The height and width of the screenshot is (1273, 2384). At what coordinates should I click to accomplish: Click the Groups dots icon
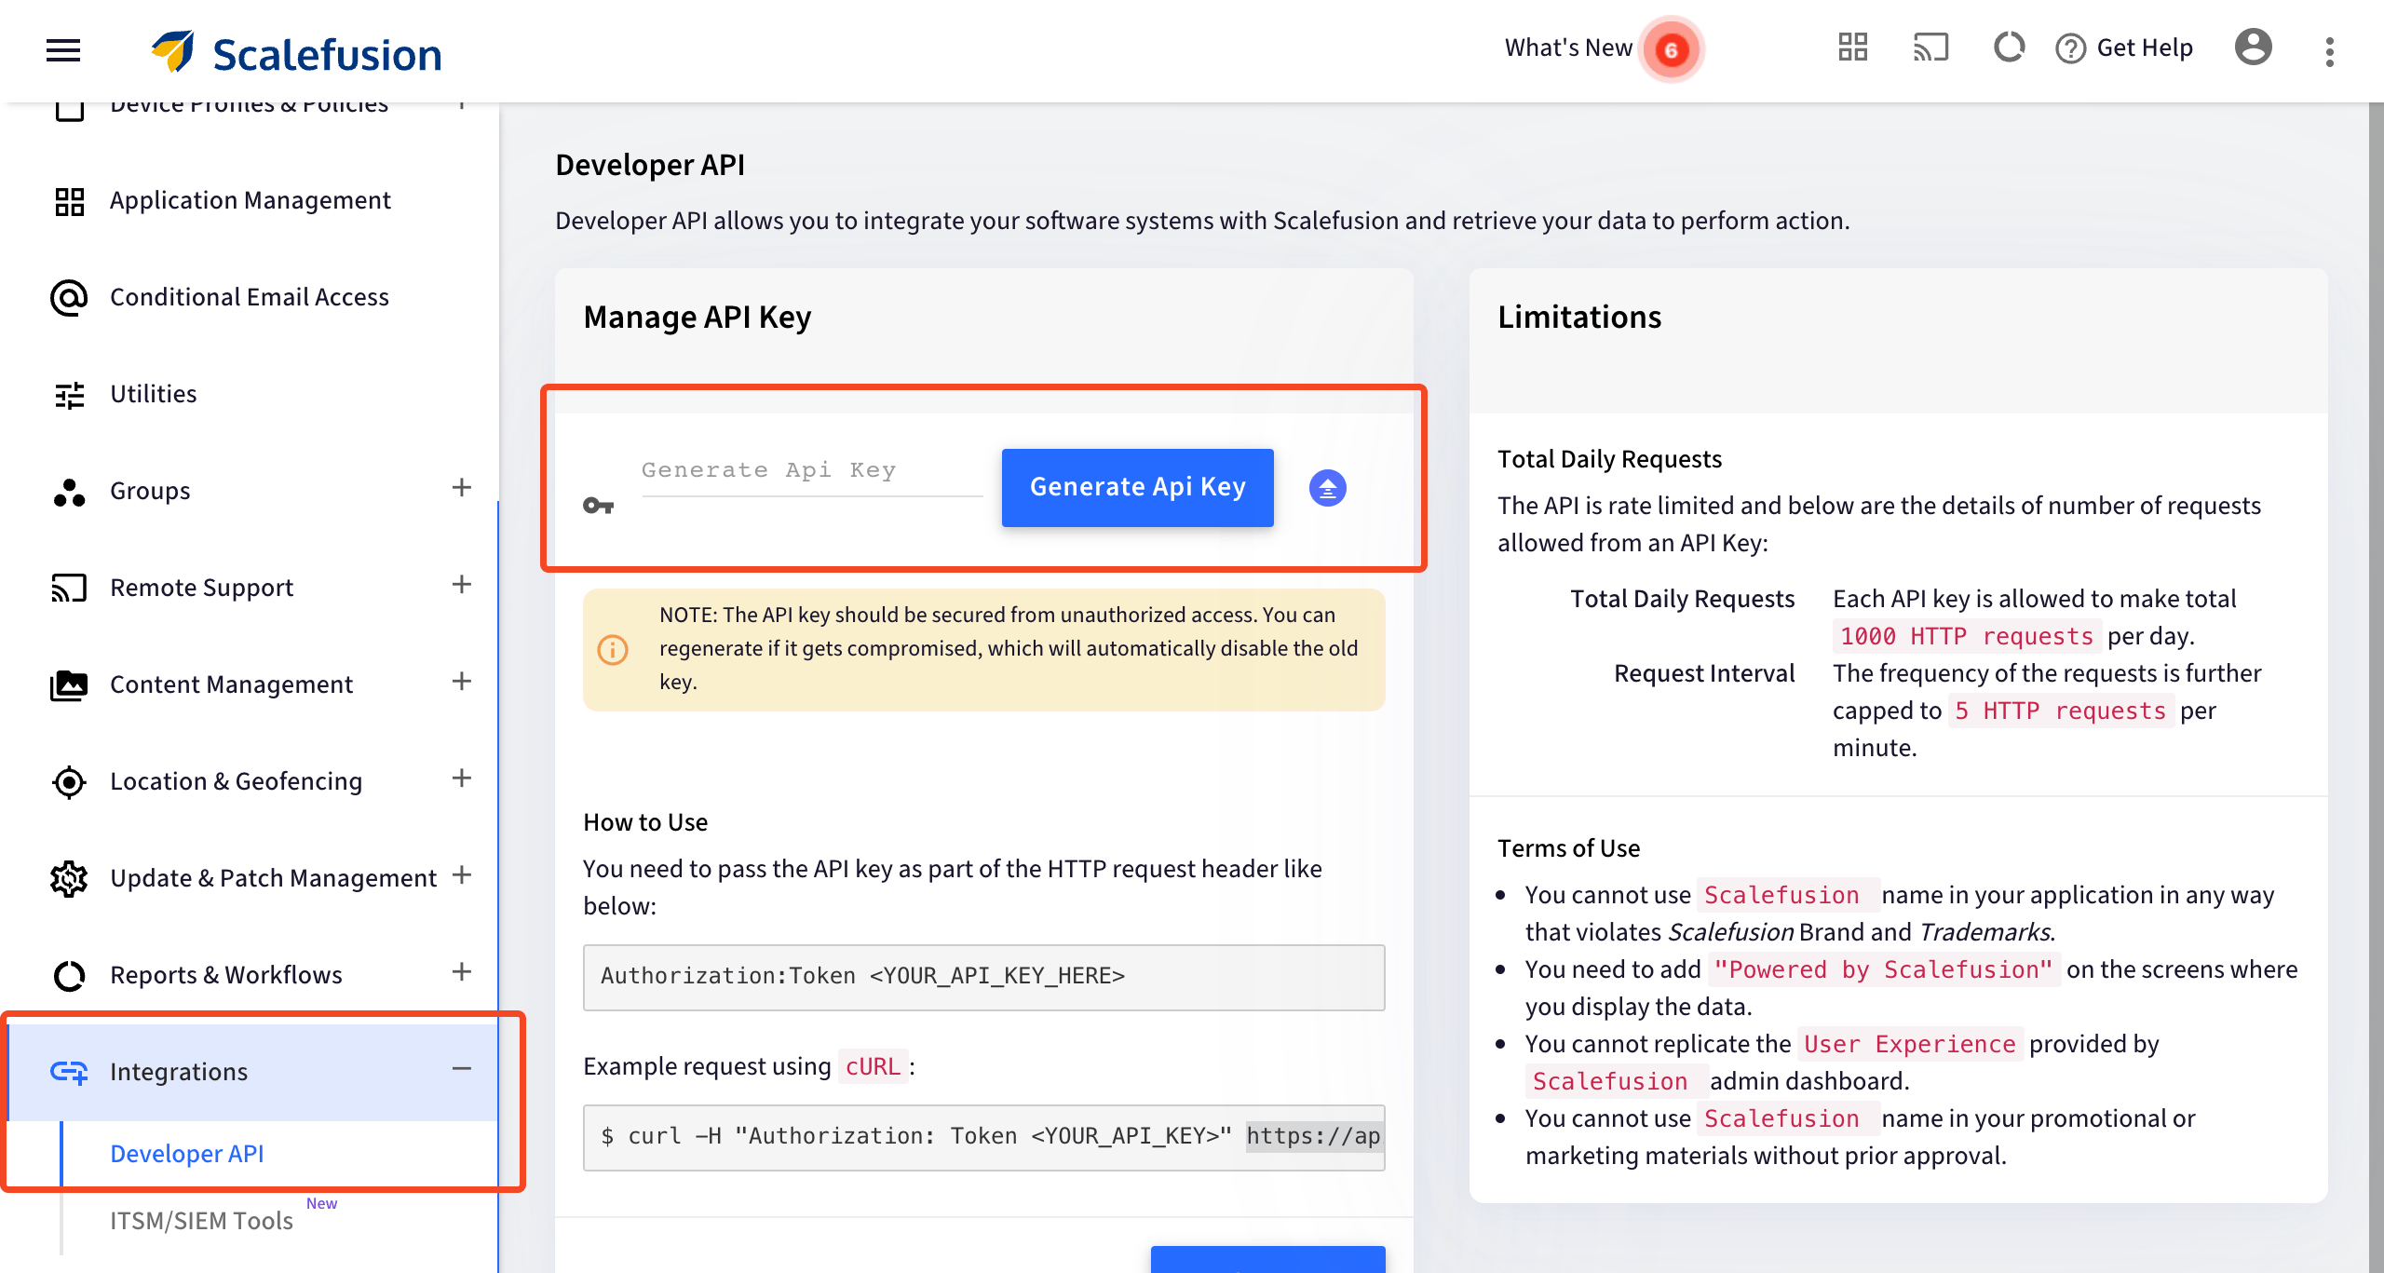tap(69, 492)
